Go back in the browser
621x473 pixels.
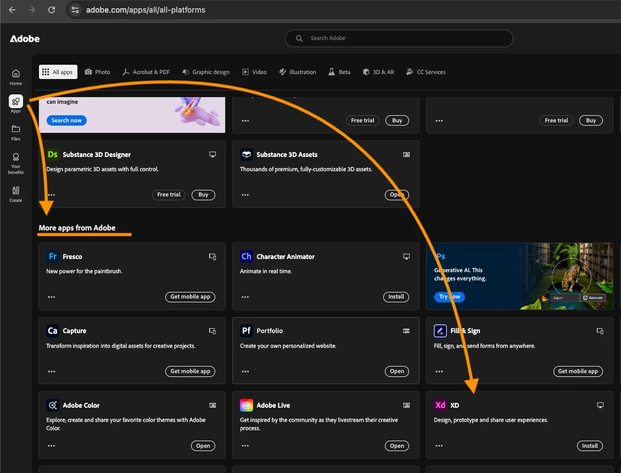[12, 10]
